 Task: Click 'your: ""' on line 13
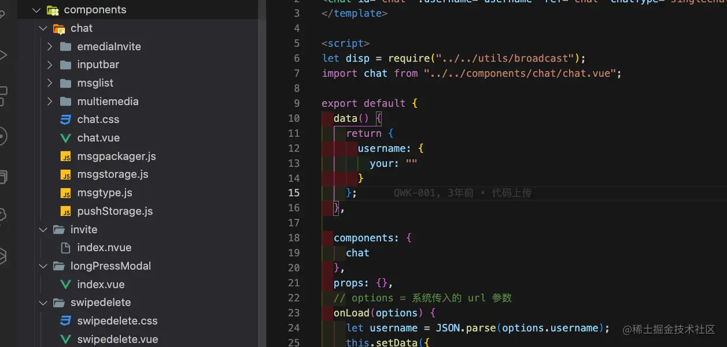[393, 163]
